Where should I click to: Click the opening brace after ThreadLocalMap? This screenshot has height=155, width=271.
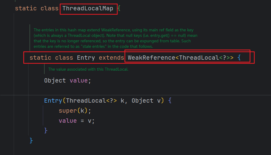(x=119, y=9)
